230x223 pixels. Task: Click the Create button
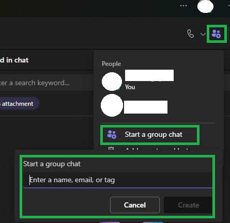tap(188, 205)
